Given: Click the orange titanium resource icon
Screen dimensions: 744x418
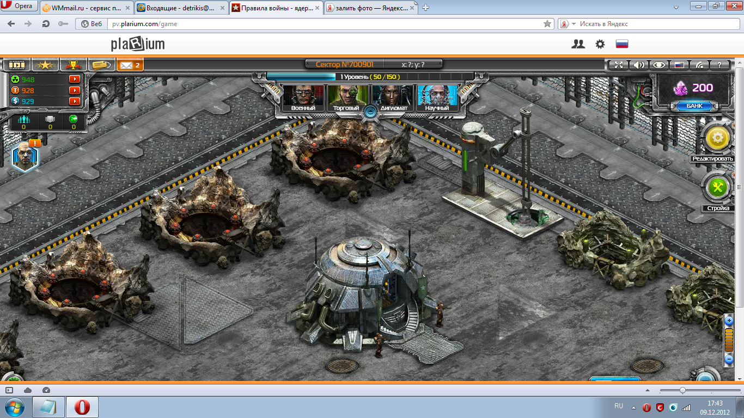Looking at the screenshot, I should point(15,90).
